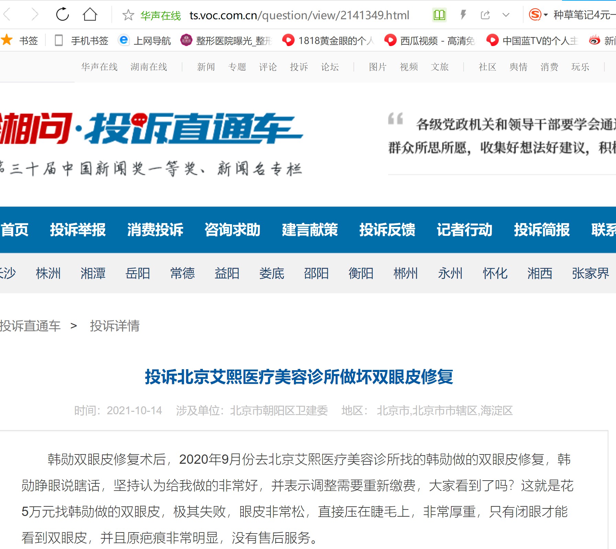This screenshot has height=549, width=616.
Task: Select 咨询求助 menu item
Action: 232,230
